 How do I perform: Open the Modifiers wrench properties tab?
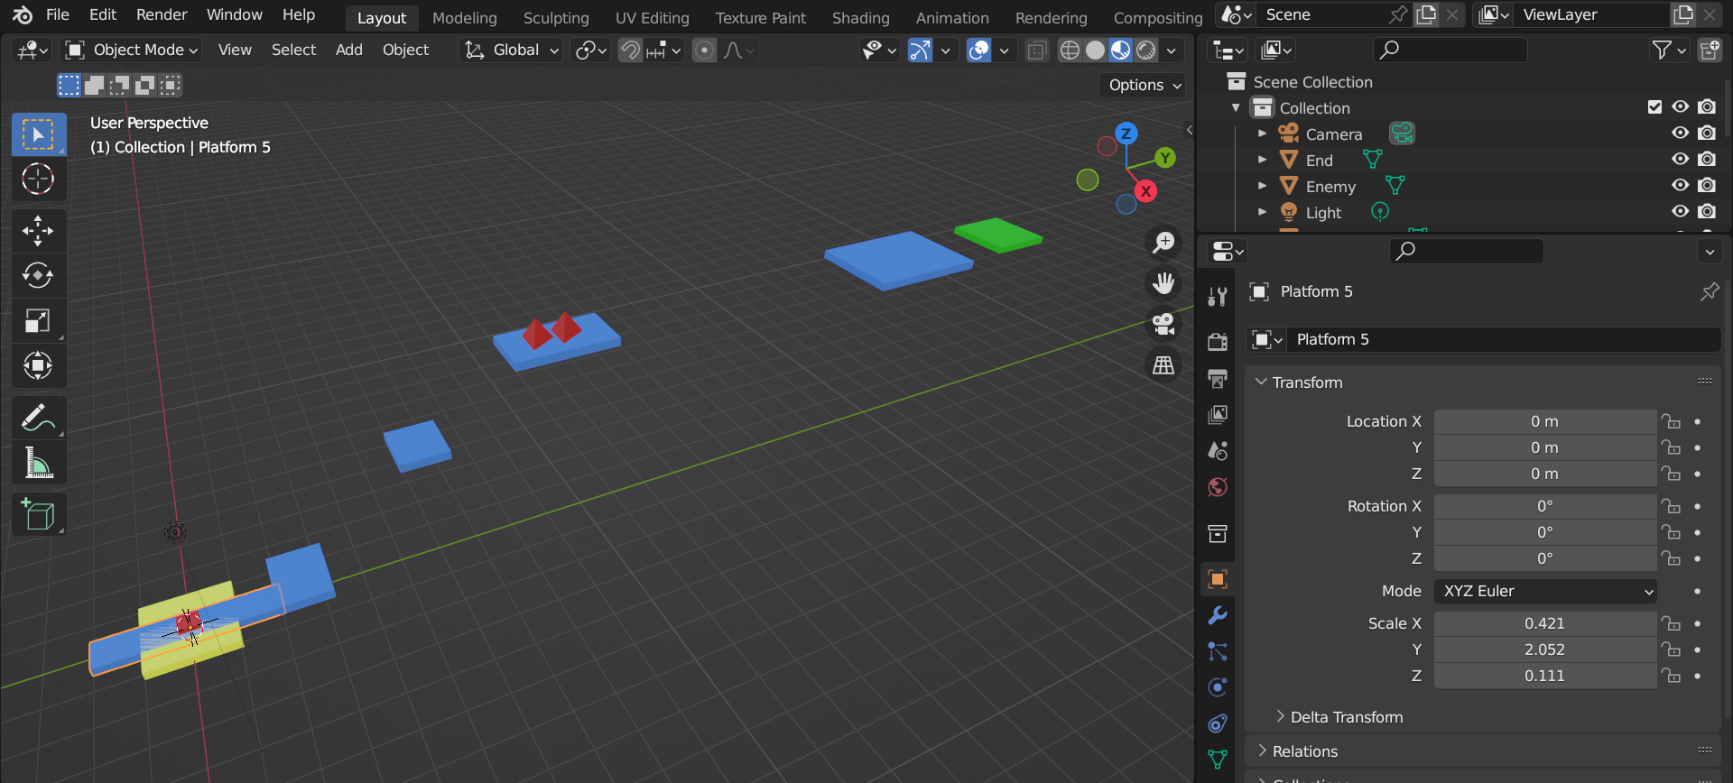(x=1218, y=616)
